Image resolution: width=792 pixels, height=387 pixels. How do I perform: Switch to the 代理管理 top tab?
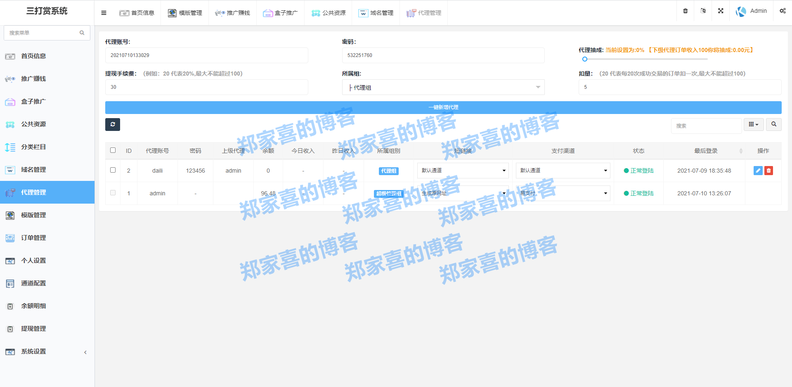[x=424, y=13]
